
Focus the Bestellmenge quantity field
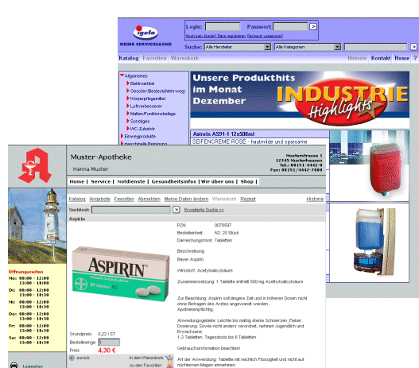[x=109, y=342]
